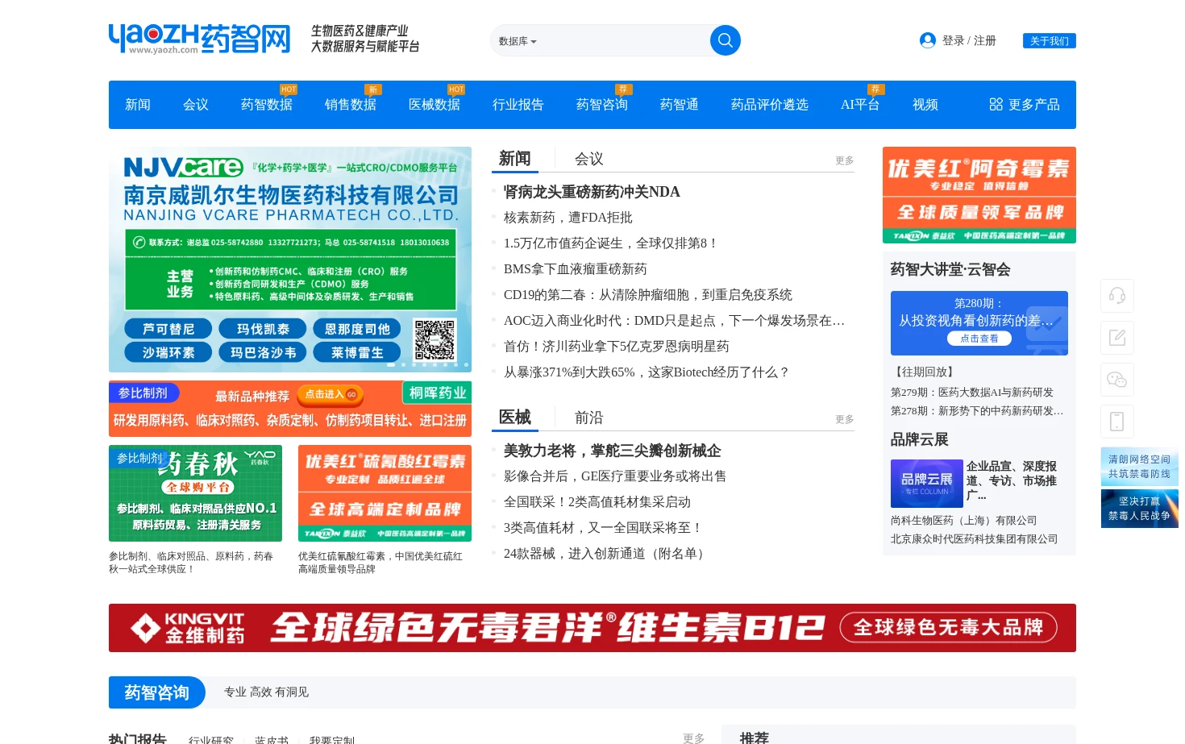Click 更多 link in 新闻 section
The width and height of the screenshot is (1185, 744).
tap(845, 160)
